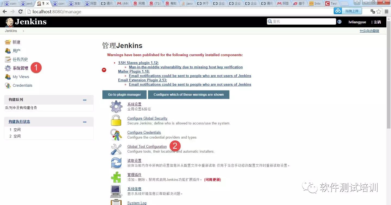391x205 pixels.
Task: Open the System Log link
Action: pyautogui.click(x=137, y=203)
